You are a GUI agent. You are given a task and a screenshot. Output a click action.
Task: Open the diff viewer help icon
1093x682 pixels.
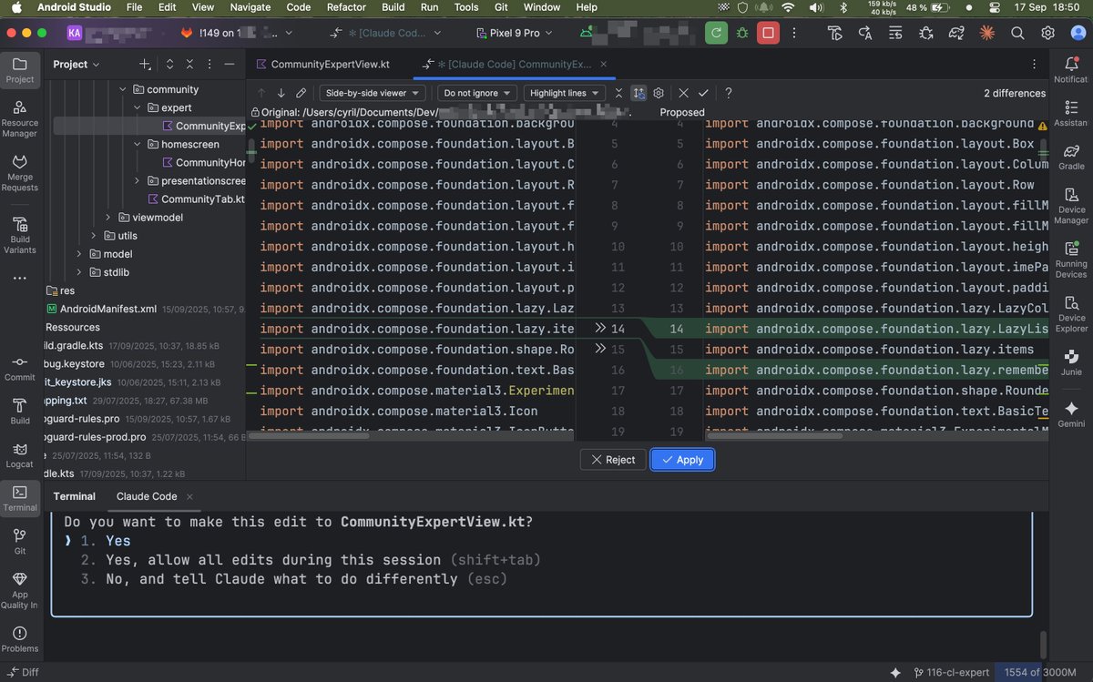[x=728, y=93]
